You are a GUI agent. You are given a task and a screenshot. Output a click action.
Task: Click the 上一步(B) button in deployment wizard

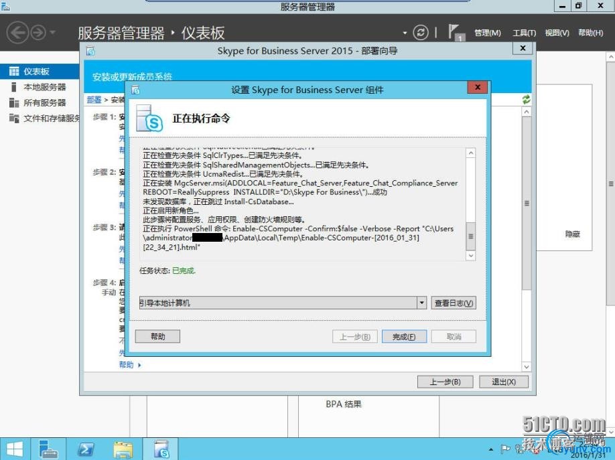pyautogui.click(x=445, y=382)
